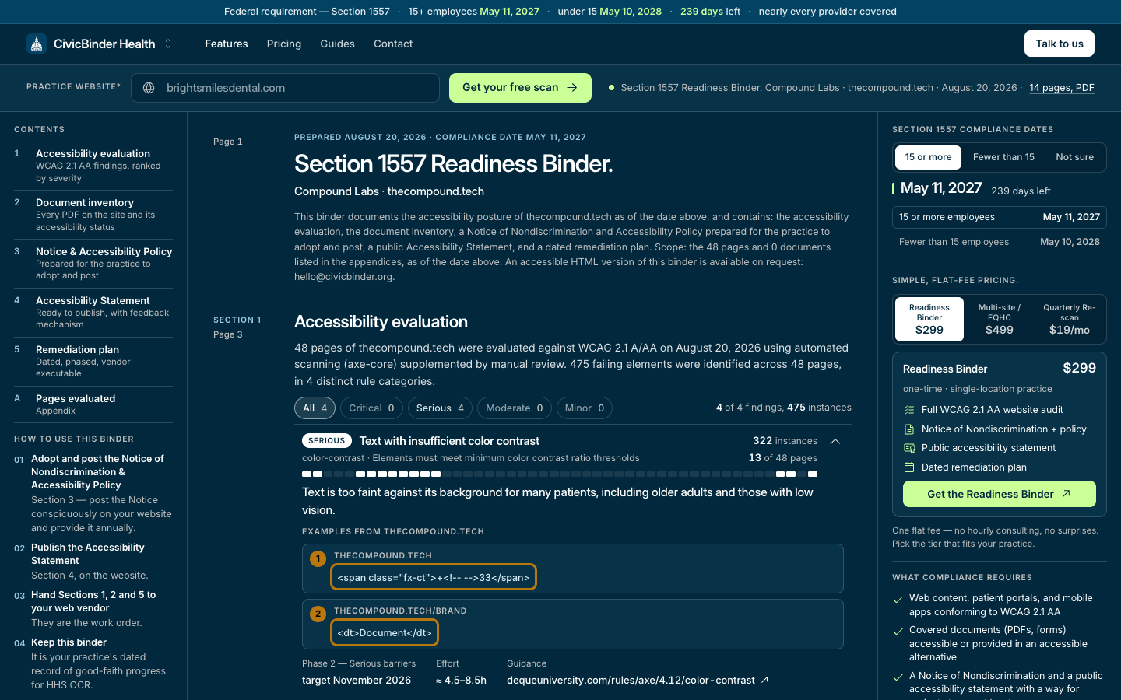Screen dimensions: 1121x700
Task: Go to Accessibility evaluation in contents
Action: tap(93, 166)
